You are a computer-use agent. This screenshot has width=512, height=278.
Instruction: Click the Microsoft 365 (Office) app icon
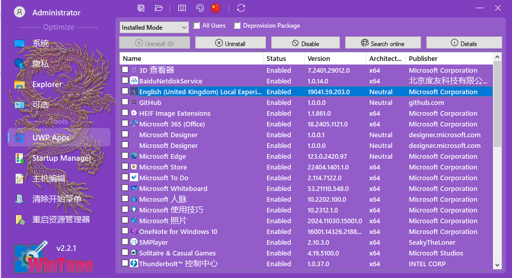pos(134,123)
